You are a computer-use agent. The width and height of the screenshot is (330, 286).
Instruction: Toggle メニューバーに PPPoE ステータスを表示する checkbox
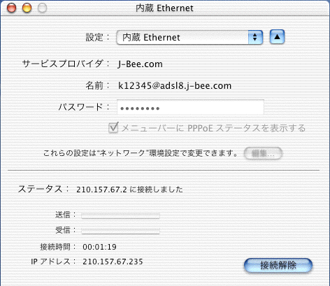coord(113,128)
